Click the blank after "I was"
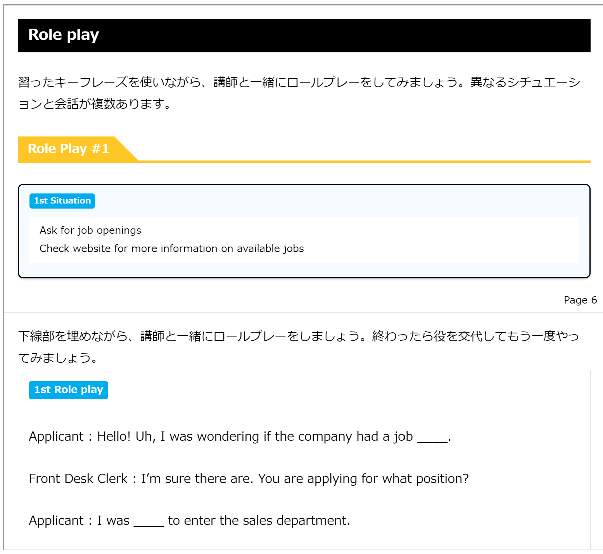This screenshot has width=603, height=554. [x=149, y=521]
